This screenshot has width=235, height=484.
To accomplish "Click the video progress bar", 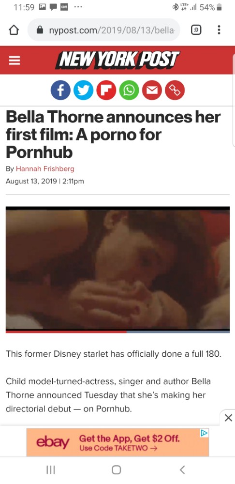I will (x=117, y=332).
